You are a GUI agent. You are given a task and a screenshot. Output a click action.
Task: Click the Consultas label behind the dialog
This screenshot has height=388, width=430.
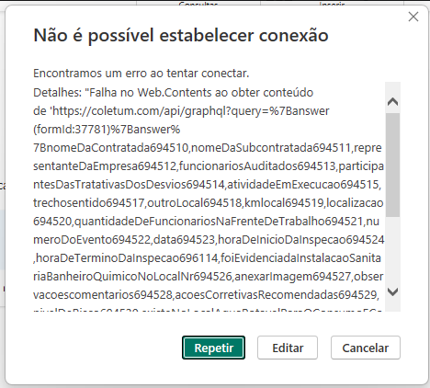pos(198,4)
